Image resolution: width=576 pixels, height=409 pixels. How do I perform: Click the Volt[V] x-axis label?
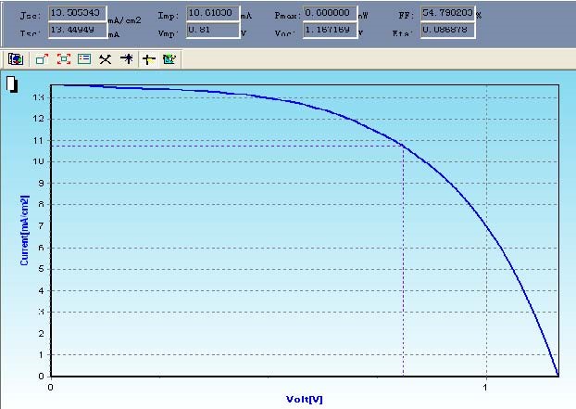click(304, 400)
